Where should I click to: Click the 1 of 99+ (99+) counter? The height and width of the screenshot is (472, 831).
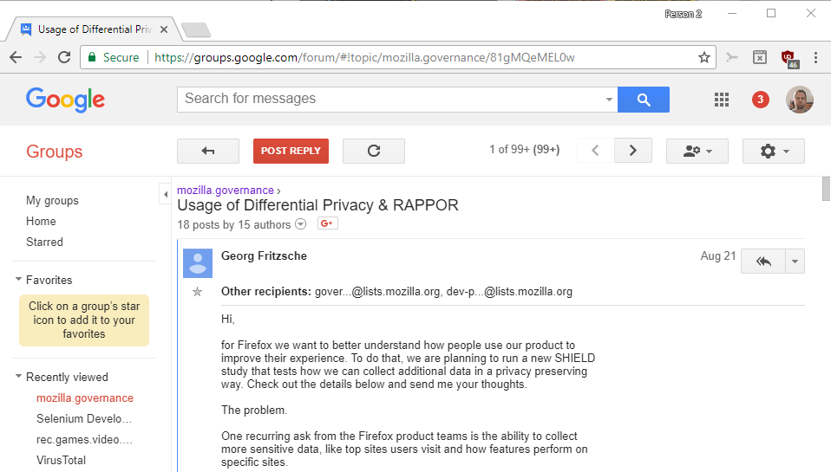524,149
